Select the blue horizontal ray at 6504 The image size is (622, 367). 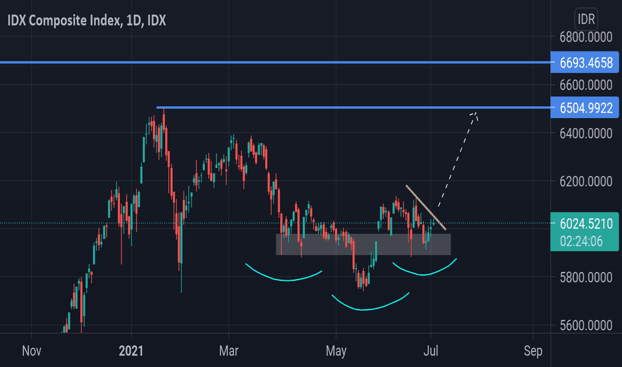point(354,107)
